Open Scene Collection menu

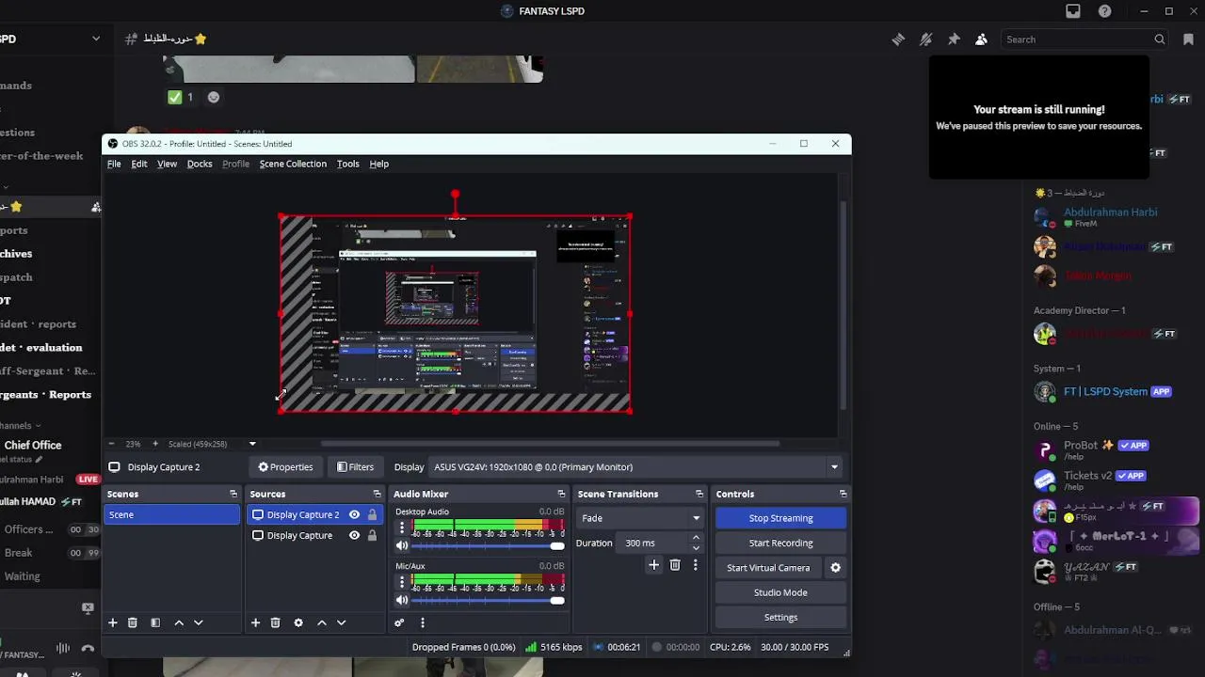(293, 164)
